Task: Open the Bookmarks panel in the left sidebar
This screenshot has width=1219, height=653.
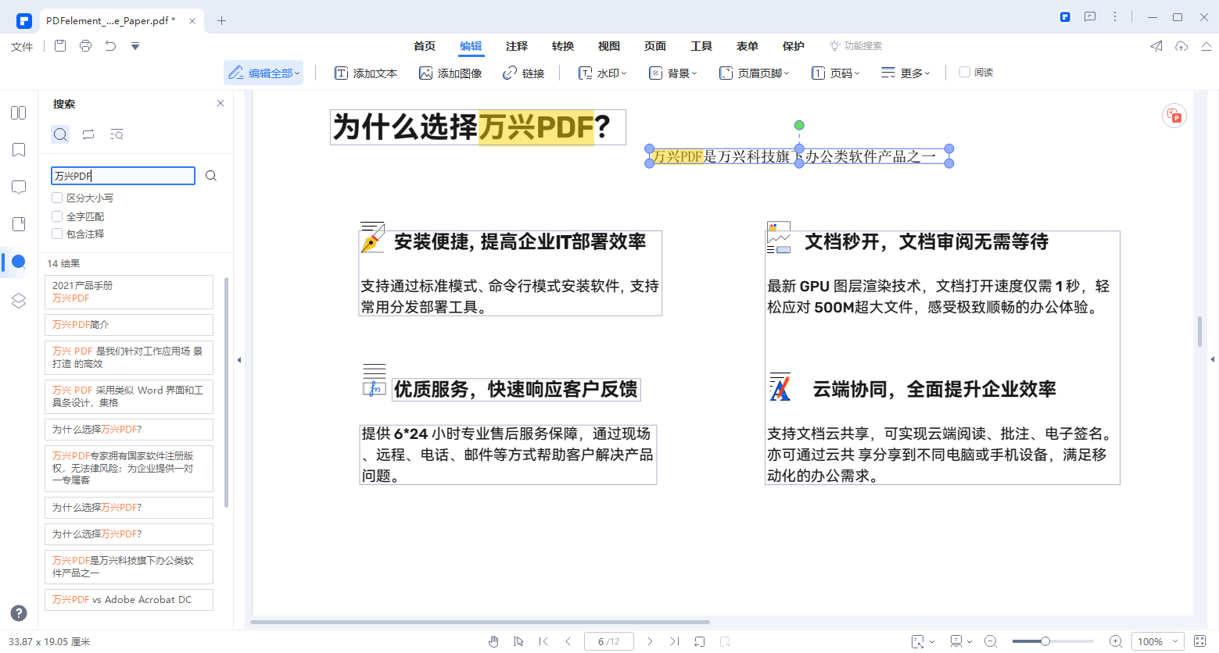Action: pos(18,150)
